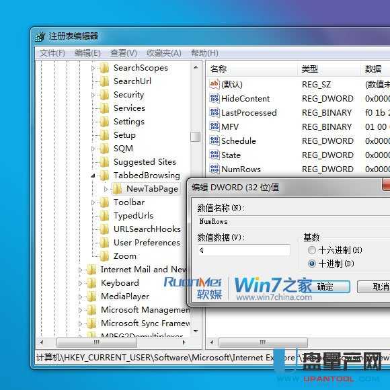Open the 帮助(H) menu

204,53
